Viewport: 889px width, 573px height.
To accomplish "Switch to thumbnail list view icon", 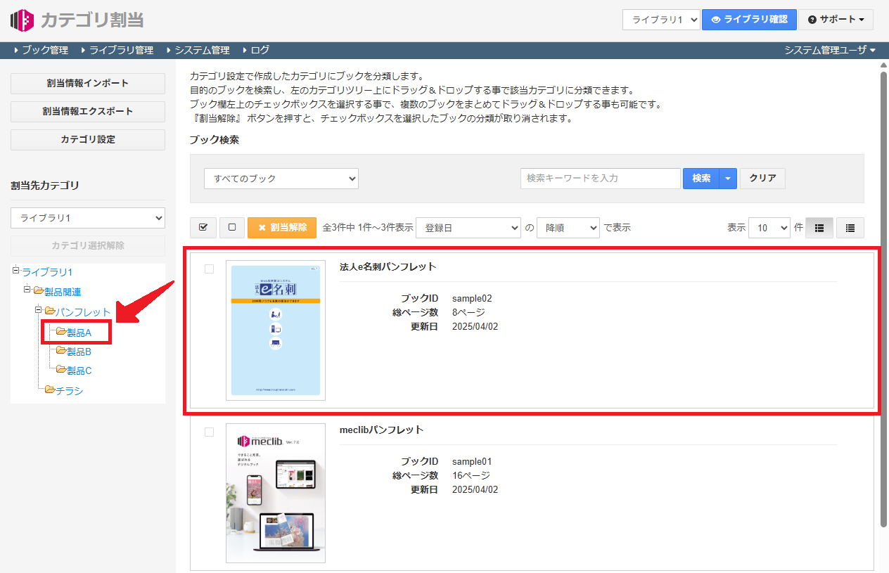I will (819, 228).
